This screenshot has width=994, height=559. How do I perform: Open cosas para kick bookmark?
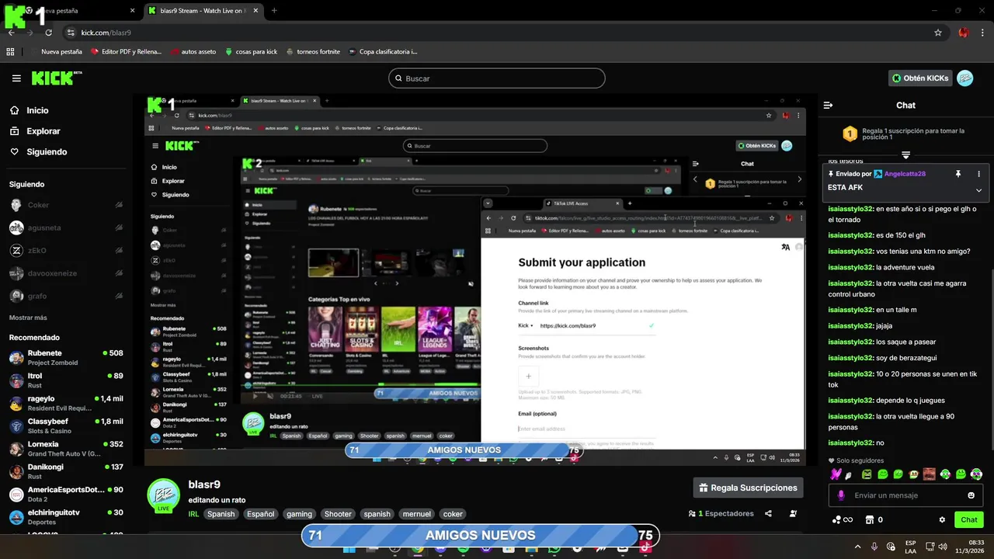251,52
